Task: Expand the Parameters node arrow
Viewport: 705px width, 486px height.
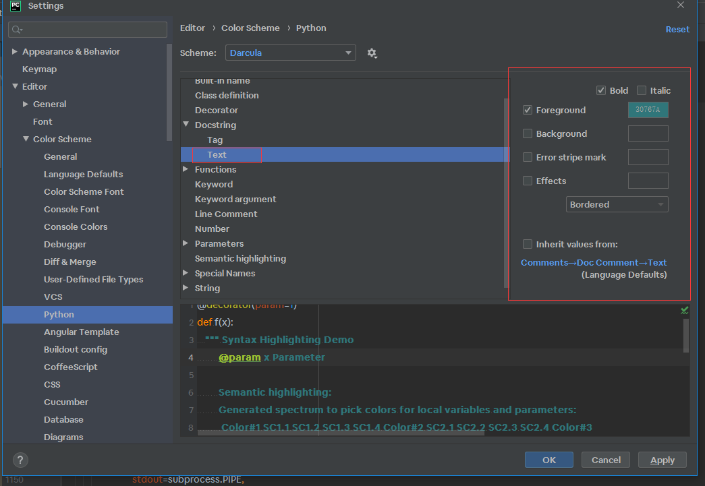Action: tap(186, 243)
